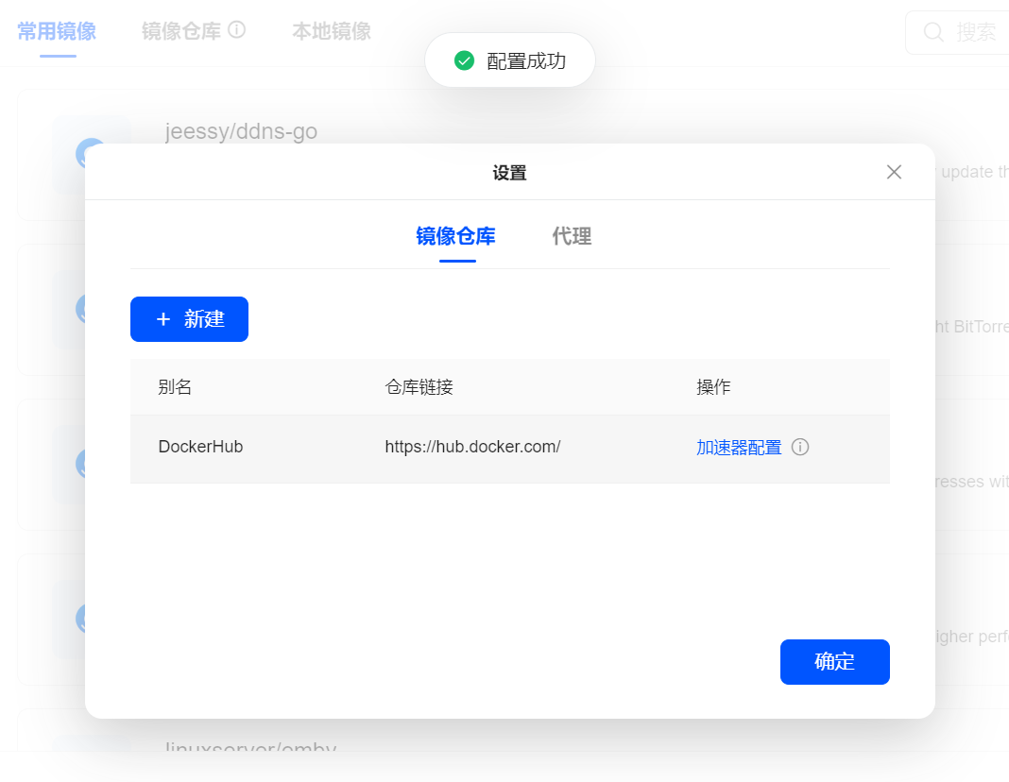This screenshot has height=782, width=1009.
Task: Click the 设置 dialog title
Action: (x=509, y=172)
